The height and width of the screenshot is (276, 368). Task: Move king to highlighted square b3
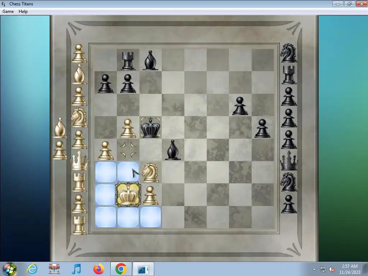[128, 172]
